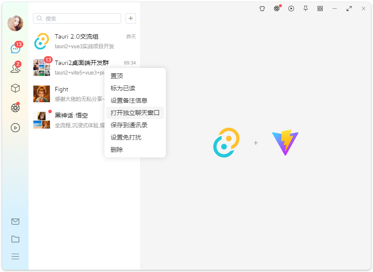Click the mail envelope icon
Image resolution: width=373 pixels, height=272 pixels.
(x=15, y=222)
